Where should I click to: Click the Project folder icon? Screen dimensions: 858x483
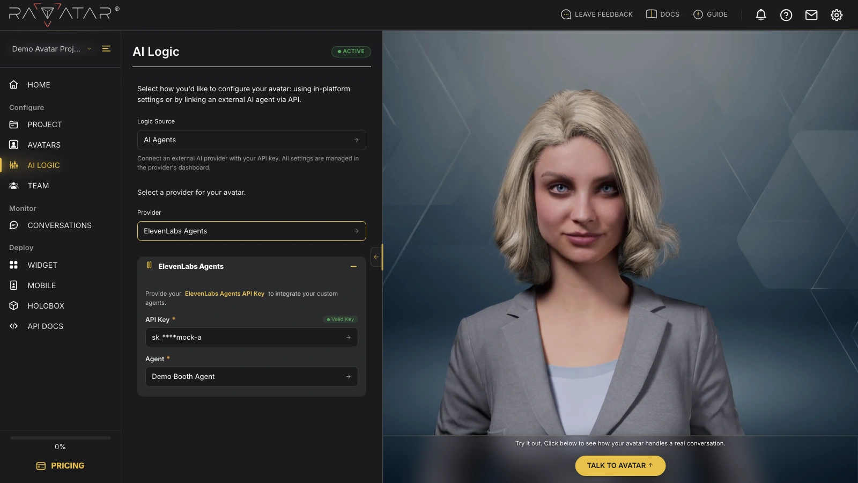(x=14, y=125)
